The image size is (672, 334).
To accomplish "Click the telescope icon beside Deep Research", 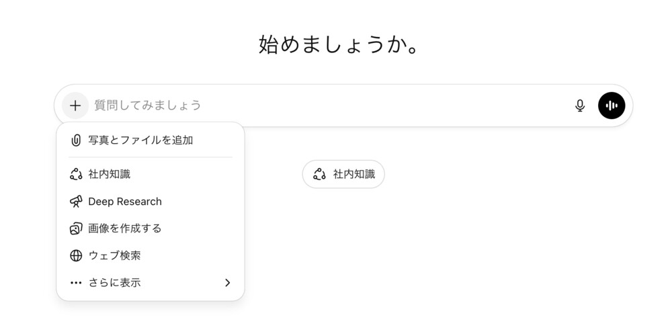I will (76, 202).
